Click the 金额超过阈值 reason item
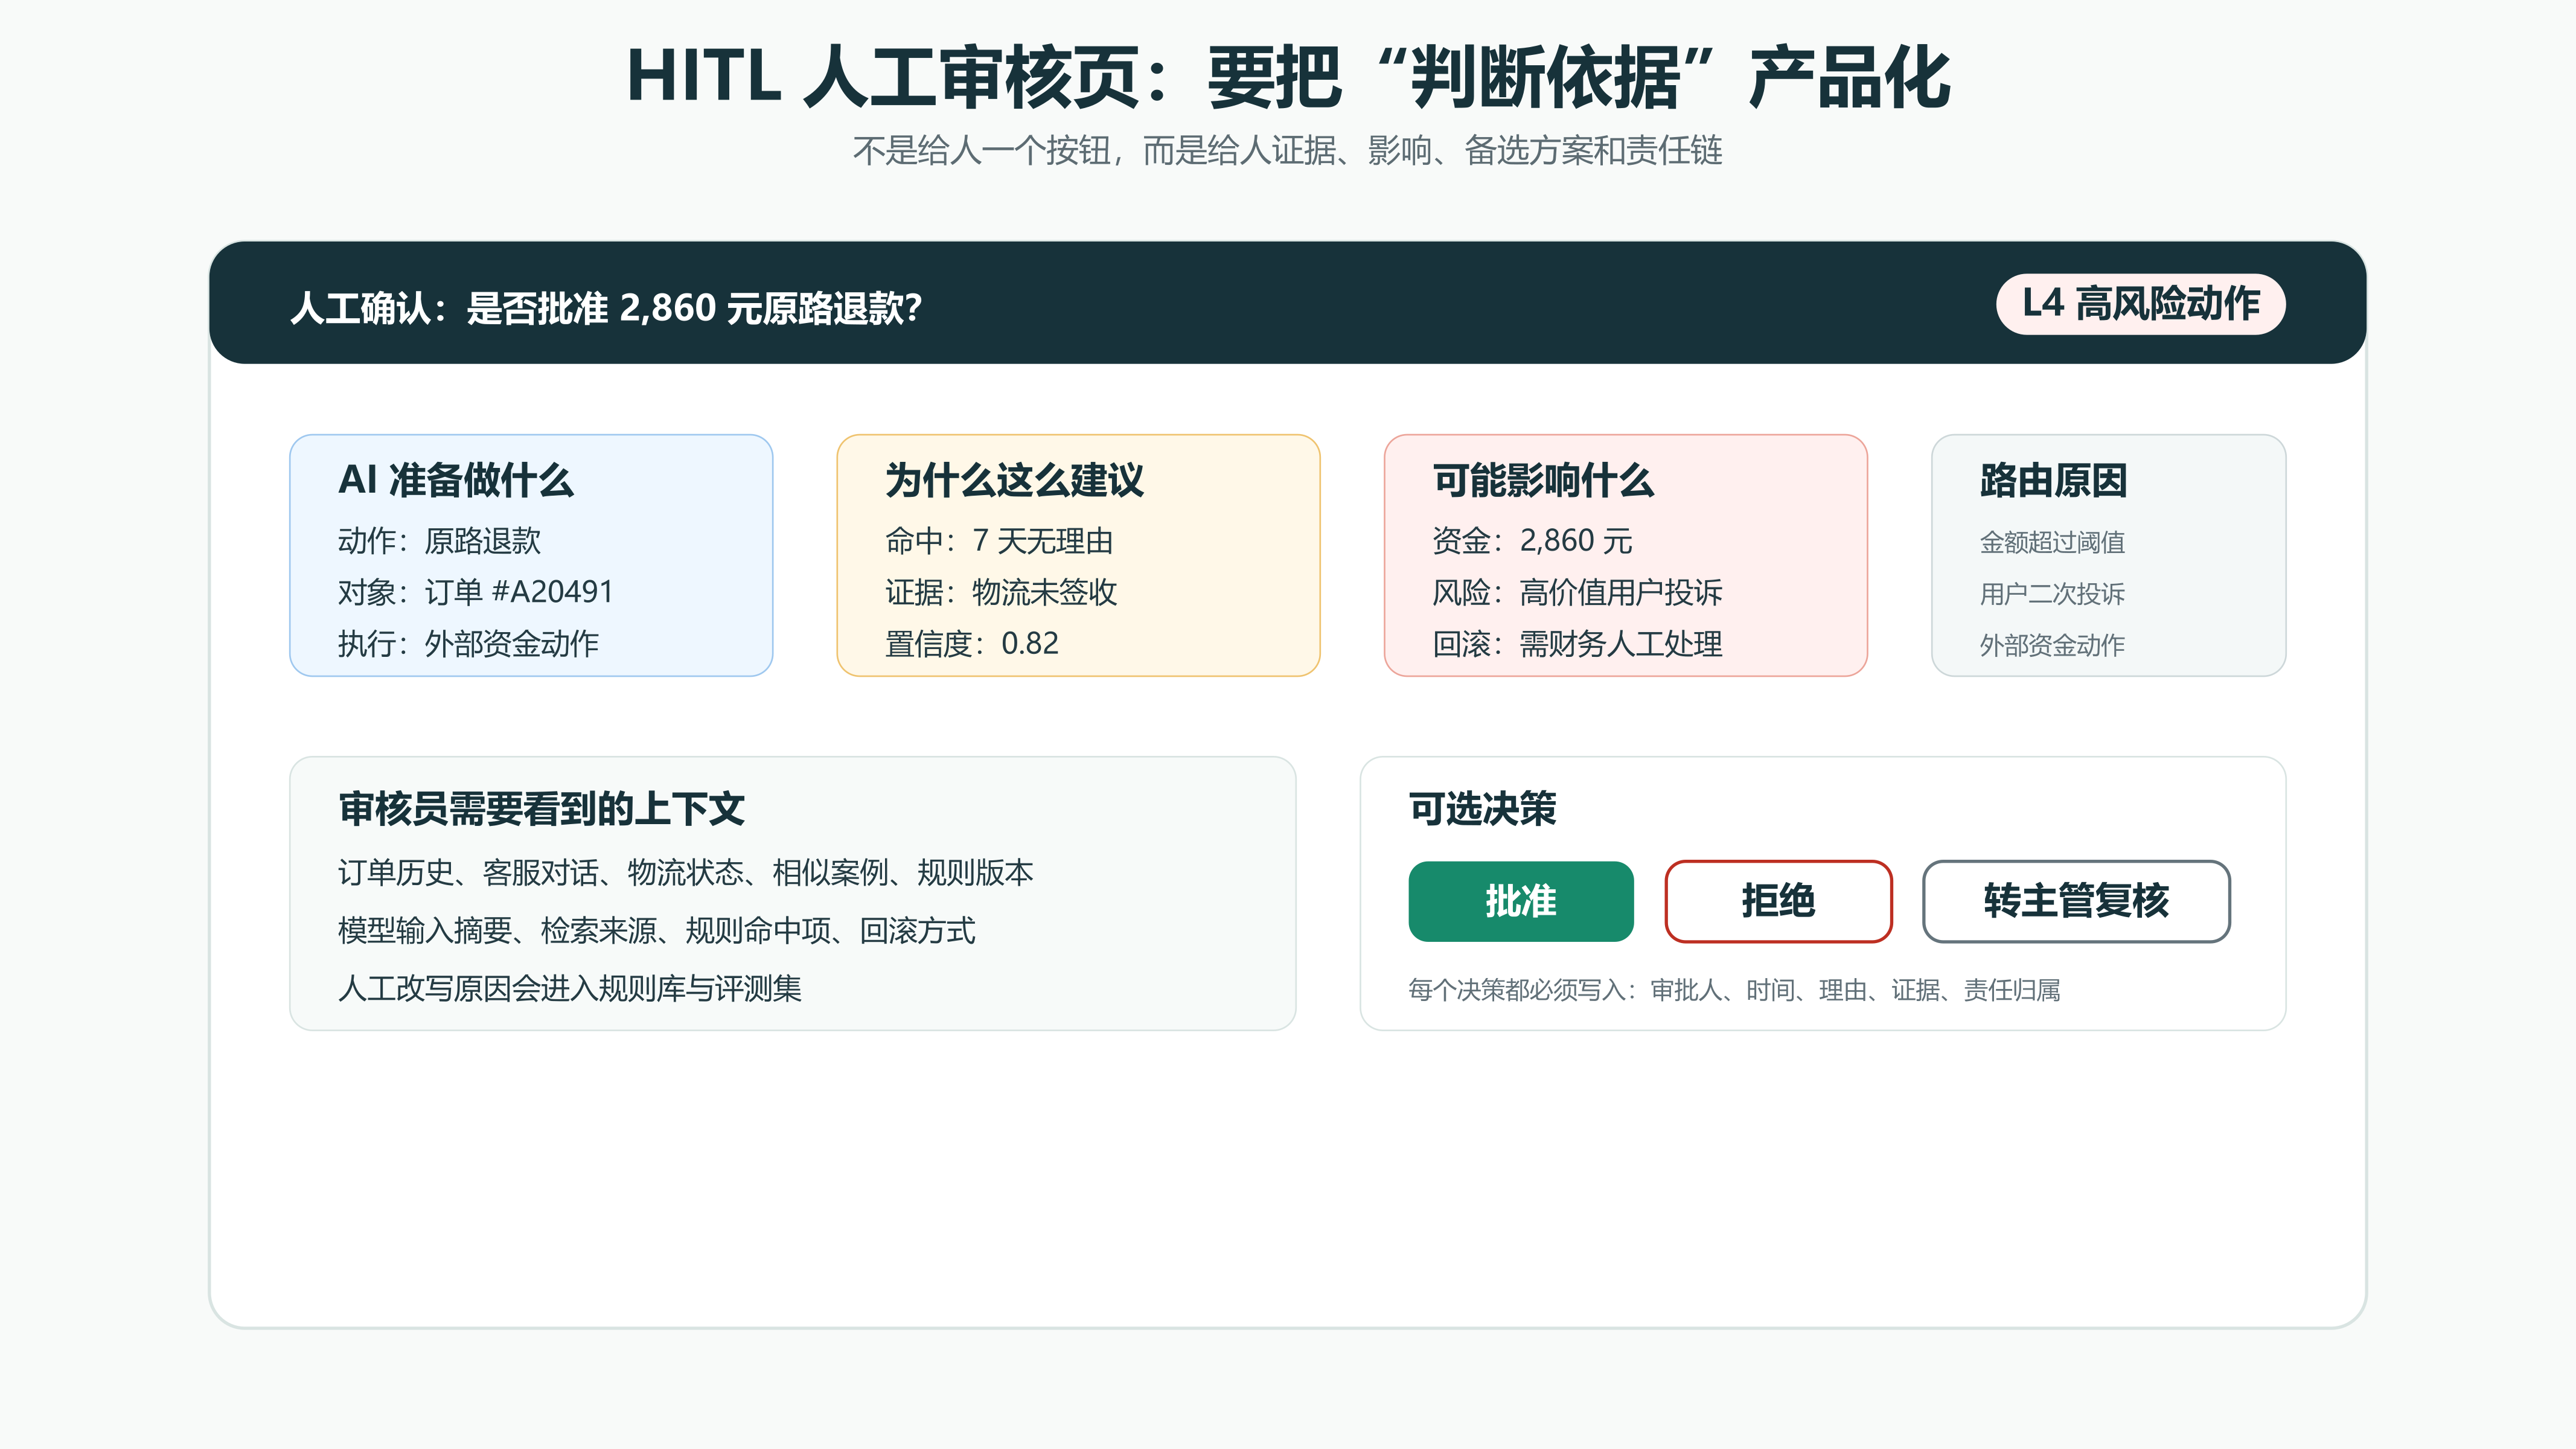Image resolution: width=2576 pixels, height=1449 pixels. pos(2052,542)
